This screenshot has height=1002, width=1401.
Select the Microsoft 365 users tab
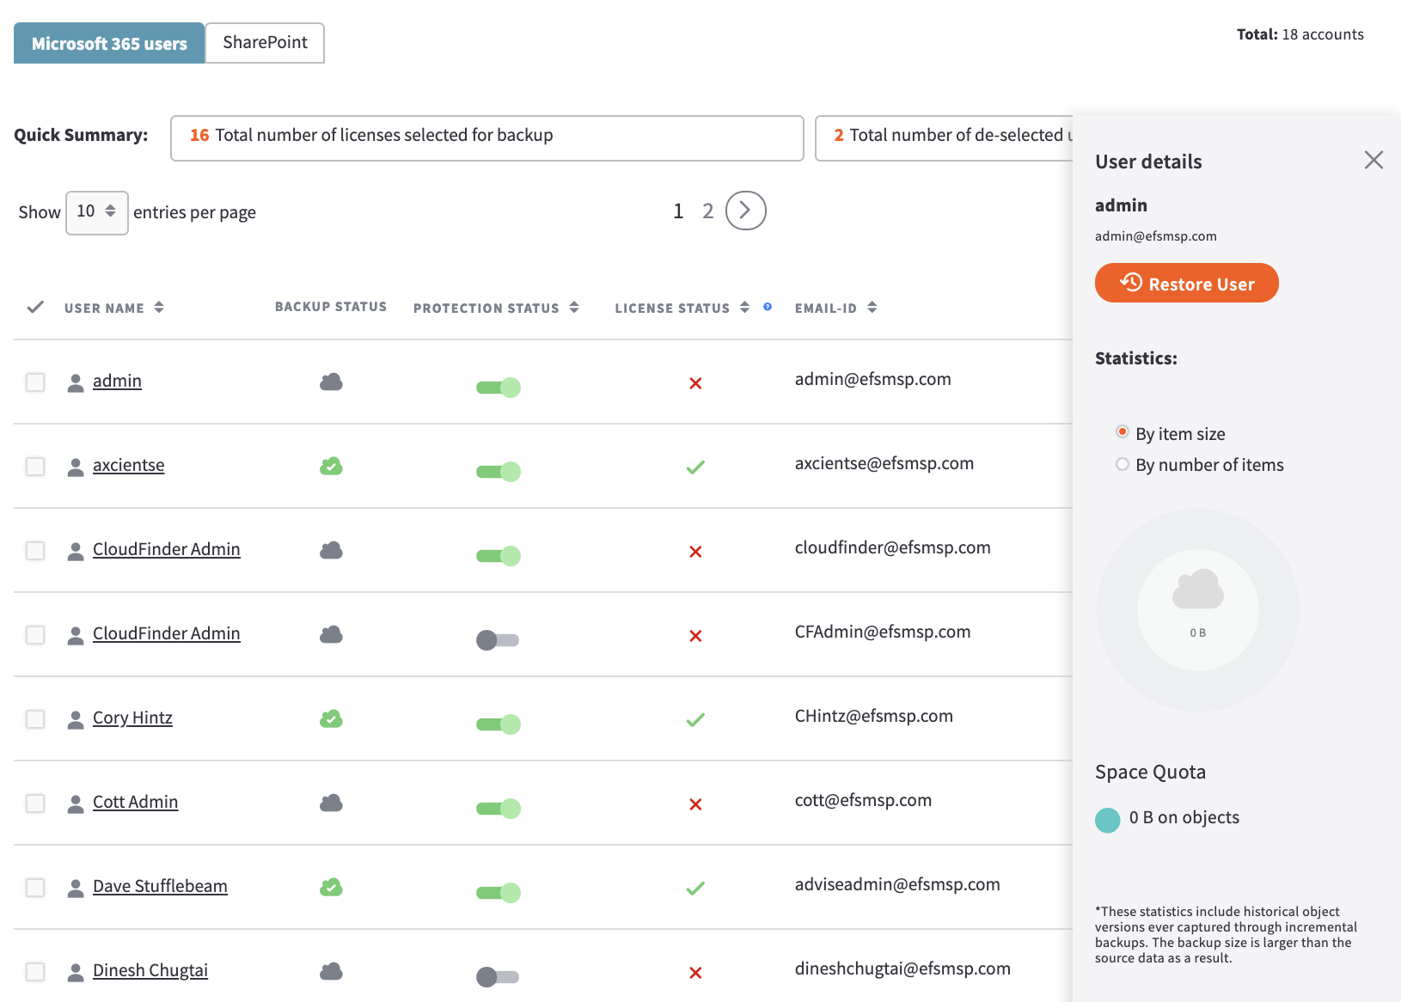[108, 41]
